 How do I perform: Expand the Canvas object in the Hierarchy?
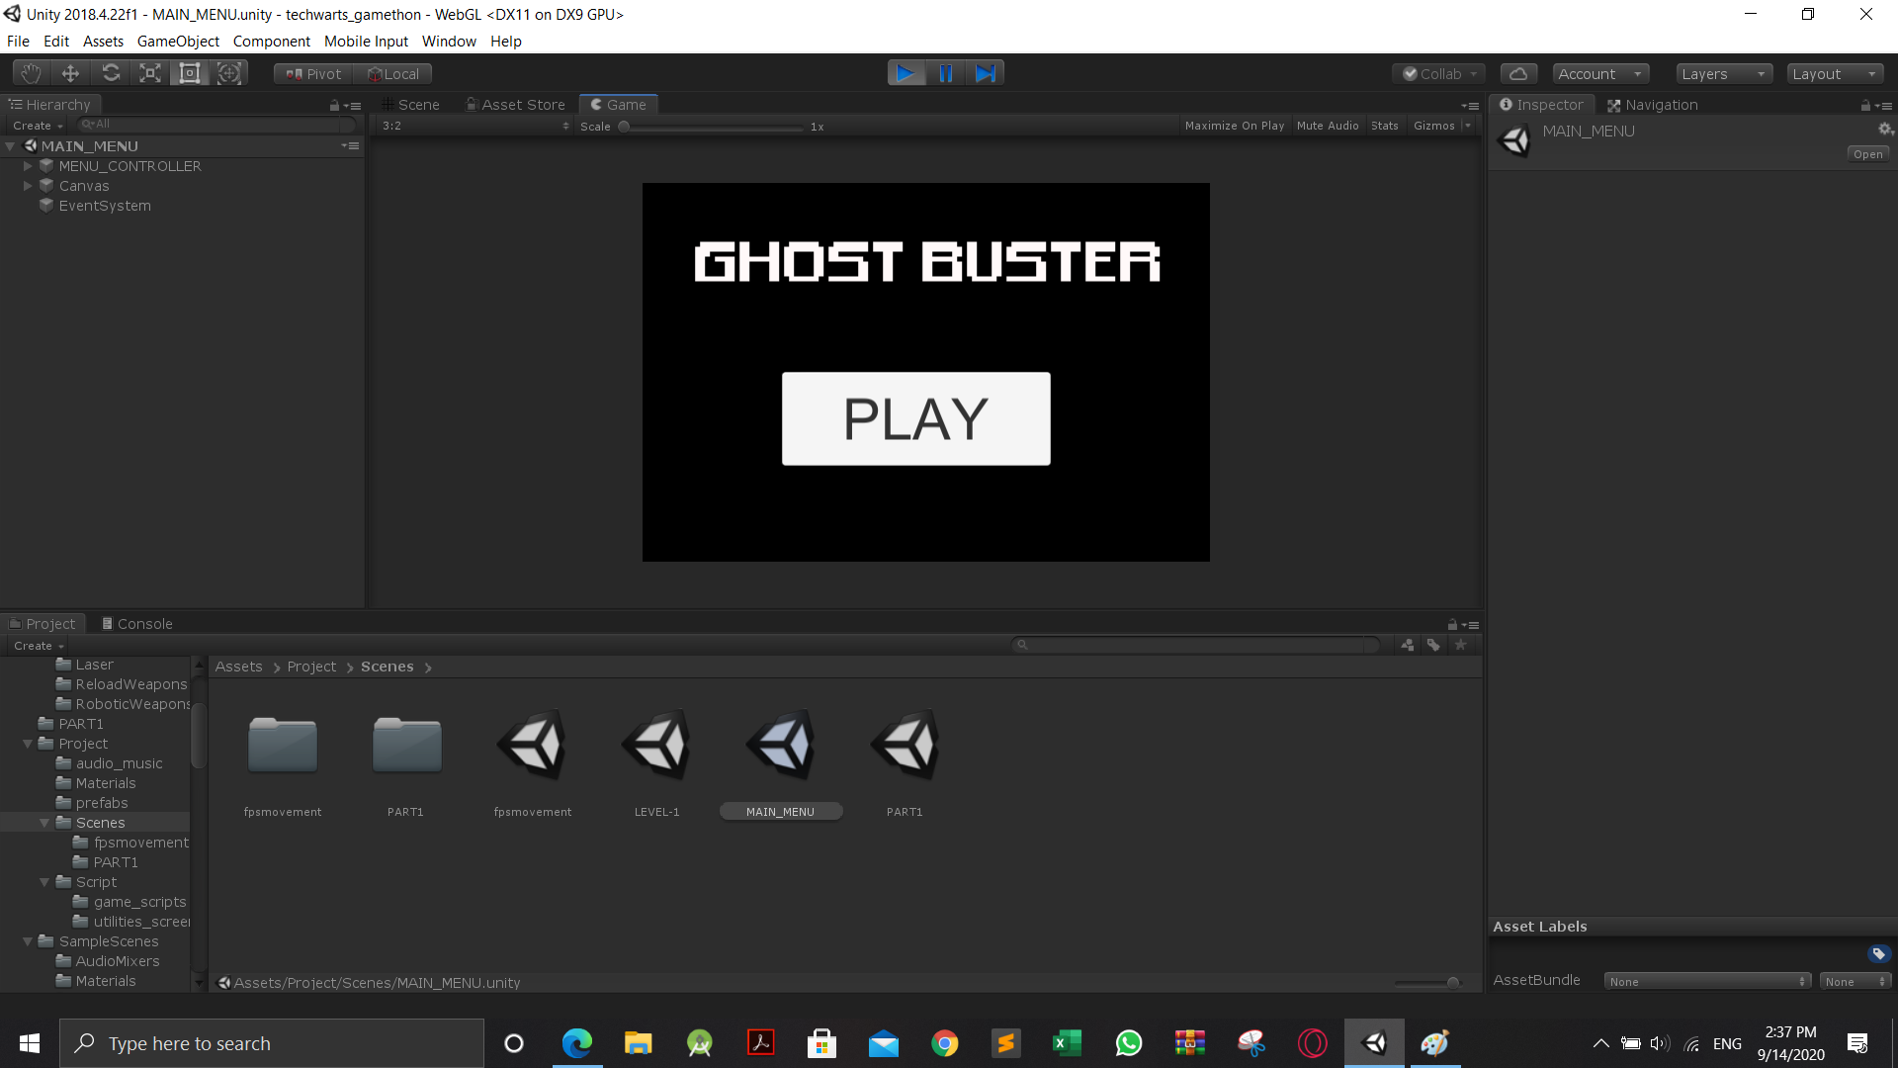[28, 186]
